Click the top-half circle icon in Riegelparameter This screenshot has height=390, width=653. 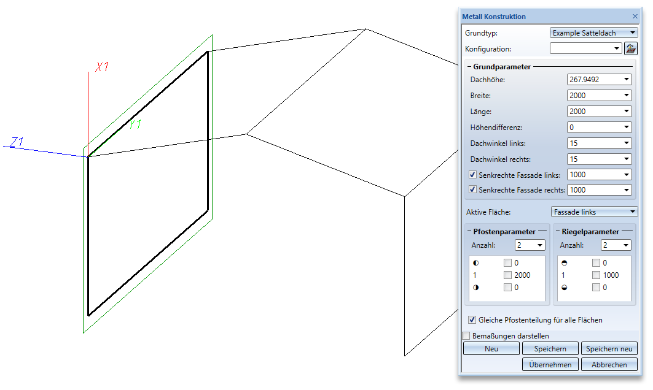[565, 263]
